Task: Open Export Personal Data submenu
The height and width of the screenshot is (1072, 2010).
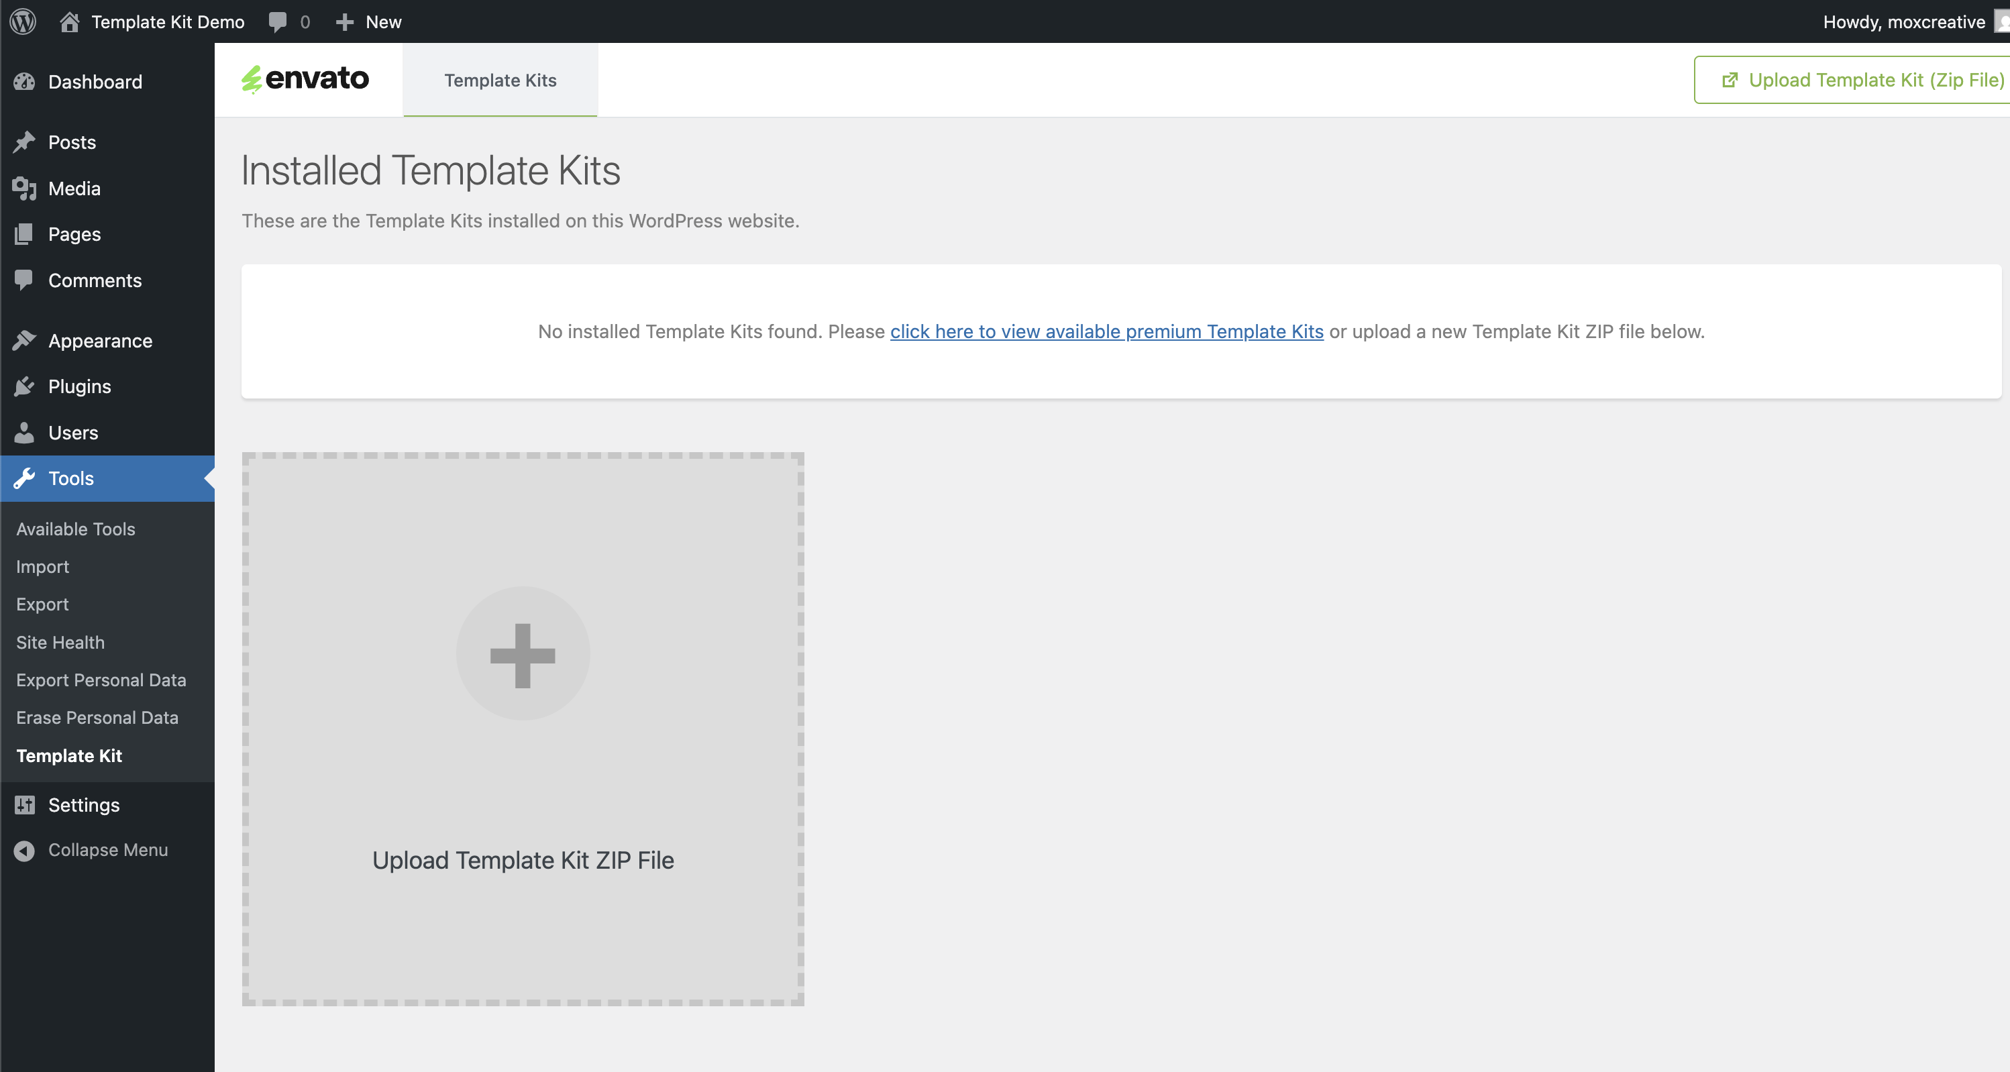Action: coord(101,680)
